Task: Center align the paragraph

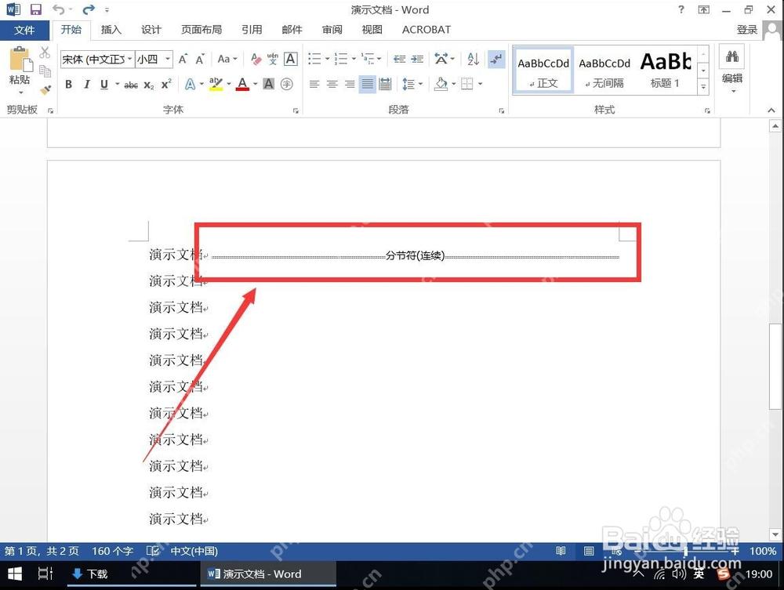Action: point(332,84)
